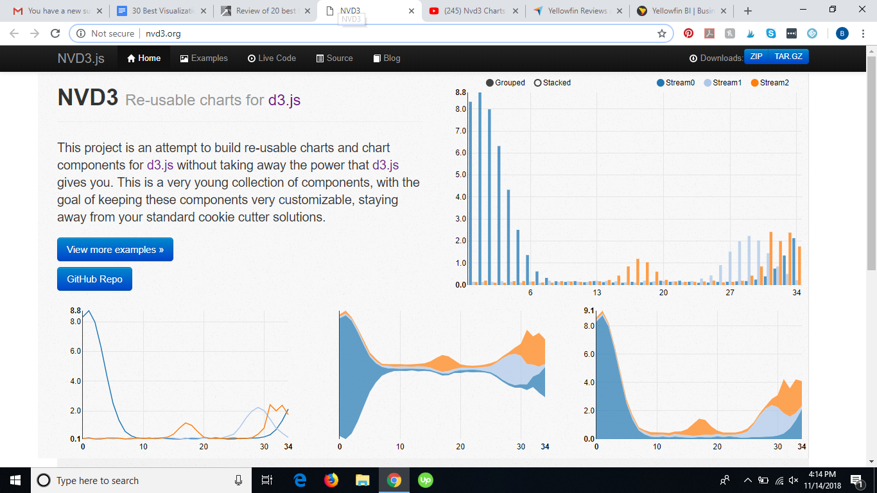Open the GitHub Repo button

[x=94, y=279]
